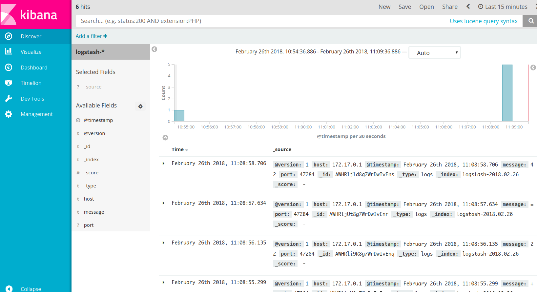Click the Dev Tools wrench icon
This screenshot has width=537, height=292.
[x=9, y=99]
